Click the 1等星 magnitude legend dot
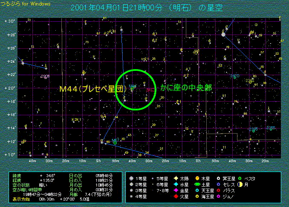Screen dimensions: 289x207 click(x=131, y=178)
